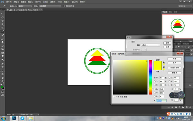The width and height of the screenshot is (193, 121).
Task: Open the sample size dropdown
Action: coord(25,6)
